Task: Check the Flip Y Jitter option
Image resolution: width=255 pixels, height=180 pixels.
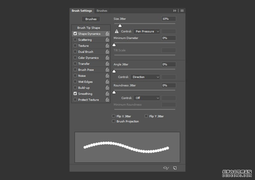Action: 146,116
